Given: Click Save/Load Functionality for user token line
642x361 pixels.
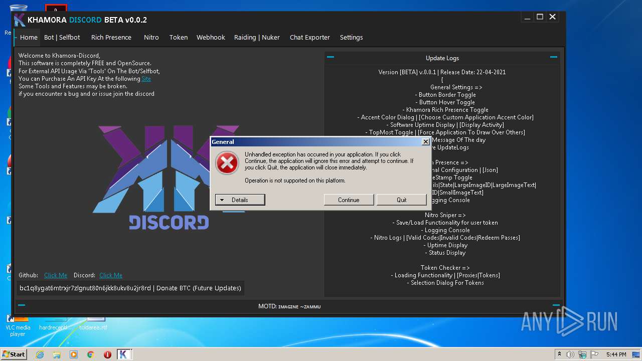Looking at the screenshot, I should pos(445,223).
